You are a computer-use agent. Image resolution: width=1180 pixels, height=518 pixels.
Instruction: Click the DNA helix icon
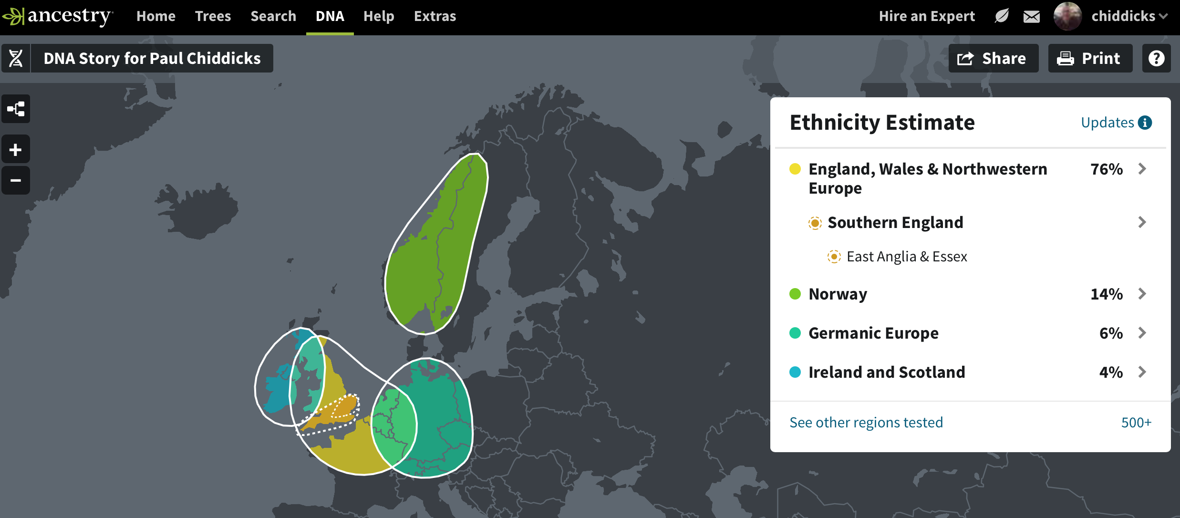tap(16, 58)
